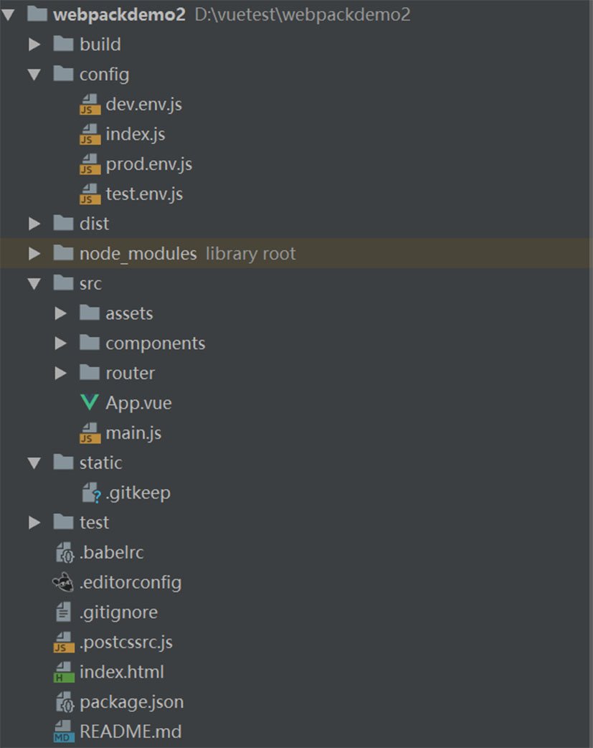Click the src folder icon
This screenshot has width=593, height=748.
click(63, 283)
